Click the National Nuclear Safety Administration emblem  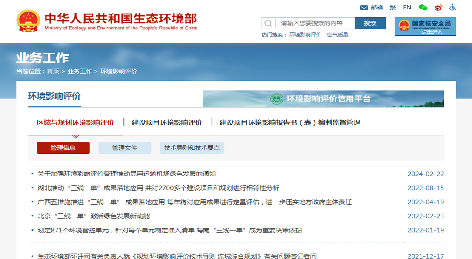click(404, 27)
